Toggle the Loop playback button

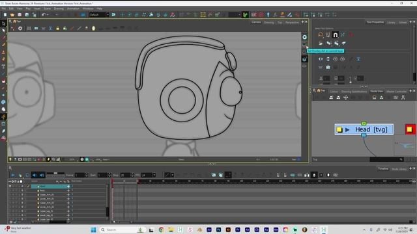point(27,175)
